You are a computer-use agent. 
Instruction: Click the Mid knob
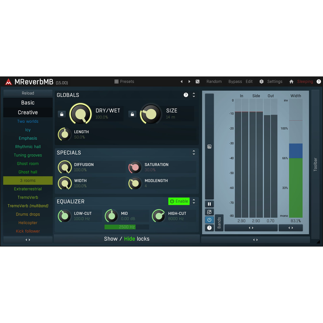(x=112, y=216)
